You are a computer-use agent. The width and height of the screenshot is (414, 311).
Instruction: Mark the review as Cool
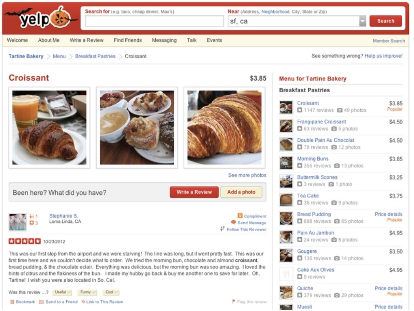pyautogui.click(x=111, y=292)
